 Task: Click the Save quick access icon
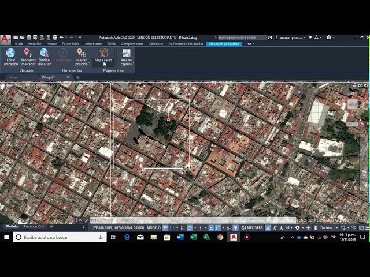[29, 38]
